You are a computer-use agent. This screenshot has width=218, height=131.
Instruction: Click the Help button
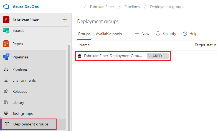[190, 34]
